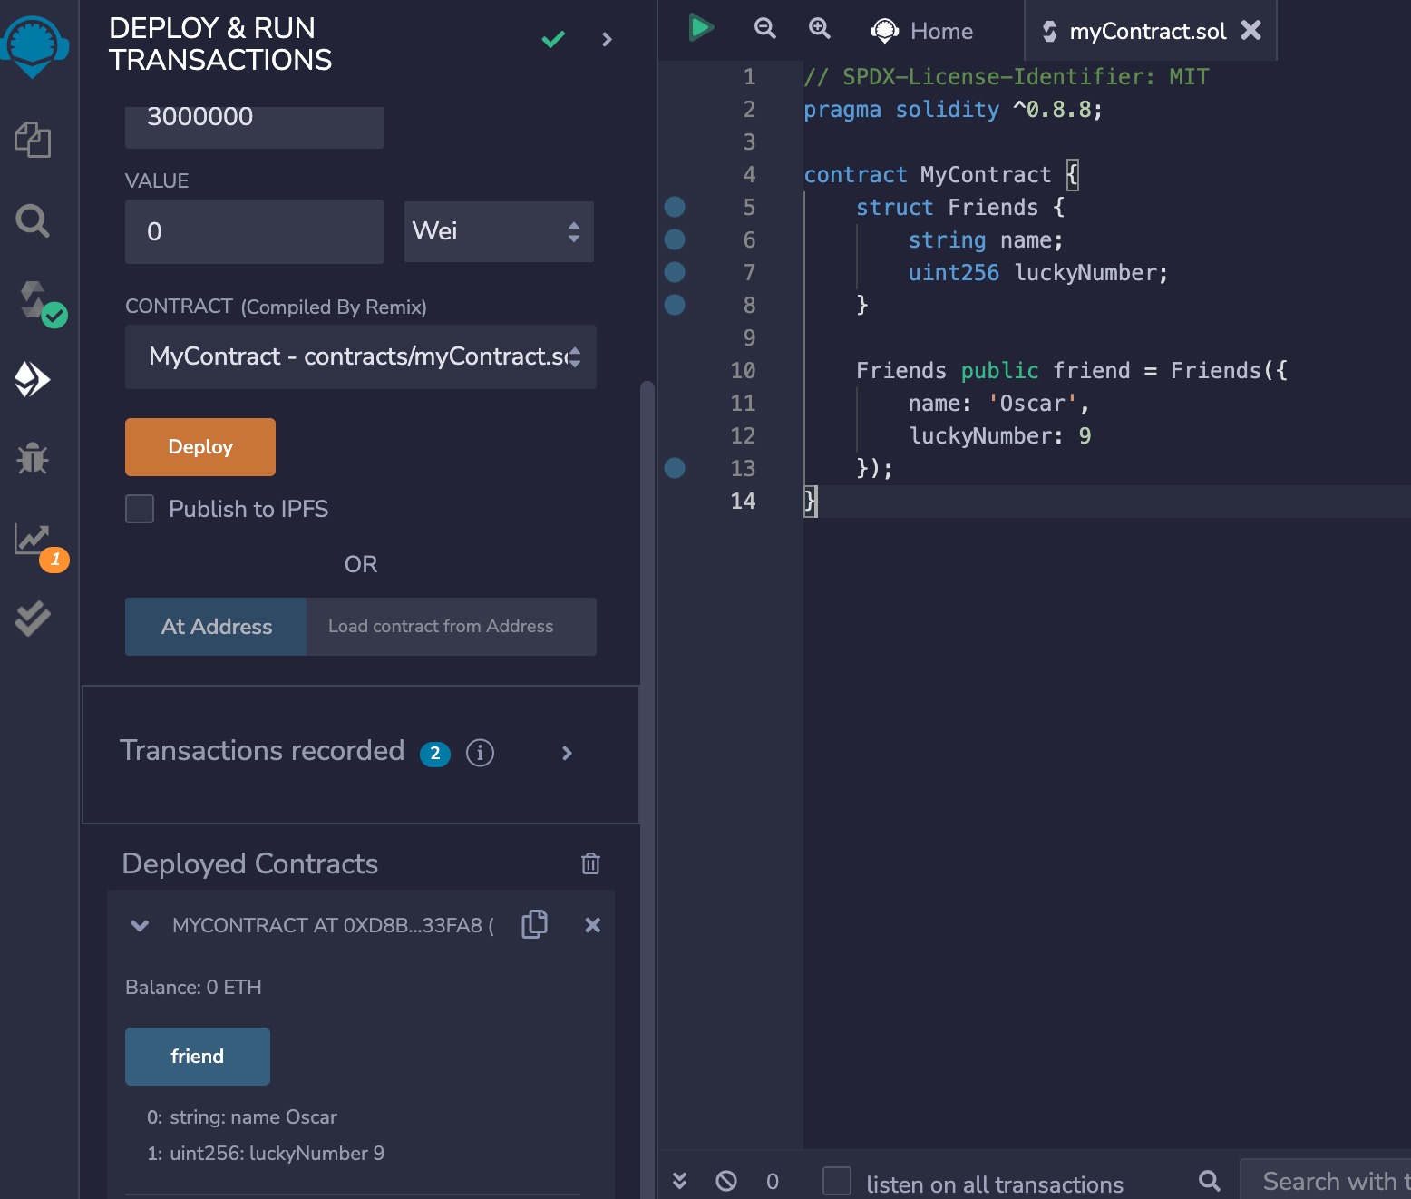This screenshot has height=1199, width=1411.
Task: Open the MyContract contract selector dropdown
Action: click(x=361, y=356)
